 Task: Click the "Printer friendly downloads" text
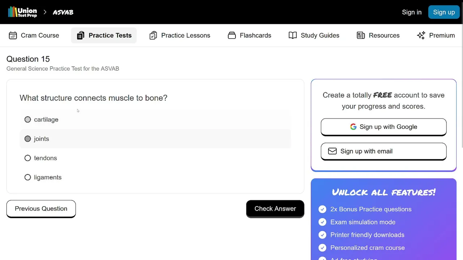[367, 235]
